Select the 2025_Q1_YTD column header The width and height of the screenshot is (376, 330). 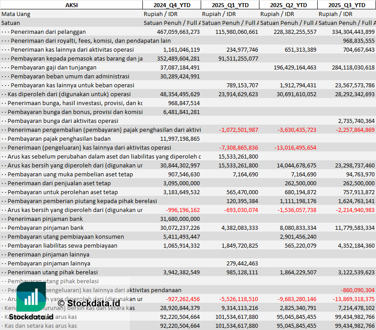coord(230,5)
